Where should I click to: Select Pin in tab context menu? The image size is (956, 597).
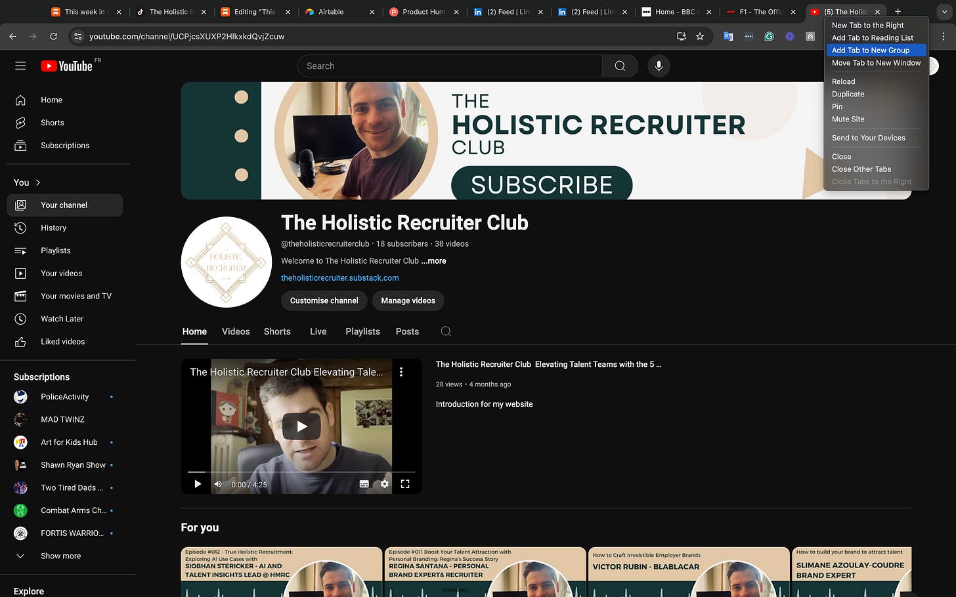point(876,106)
